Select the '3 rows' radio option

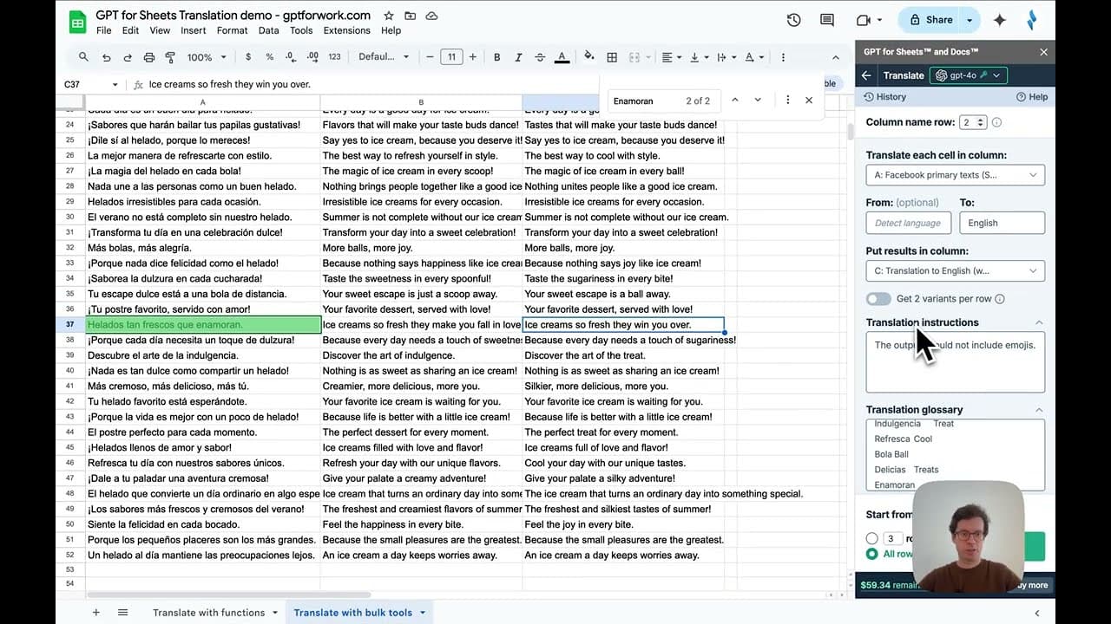click(871, 538)
